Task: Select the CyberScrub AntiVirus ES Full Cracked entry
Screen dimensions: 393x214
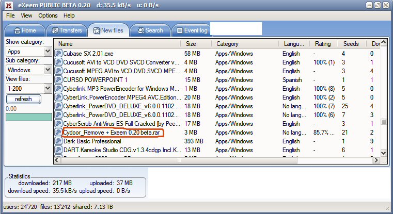Action: click(x=121, y=124)
